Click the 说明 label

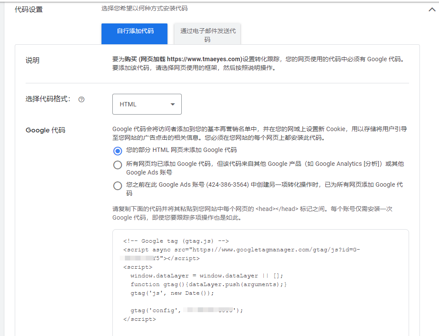tap(33, 60)
